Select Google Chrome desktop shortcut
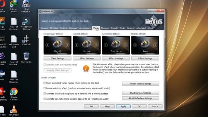 (14, 94)
